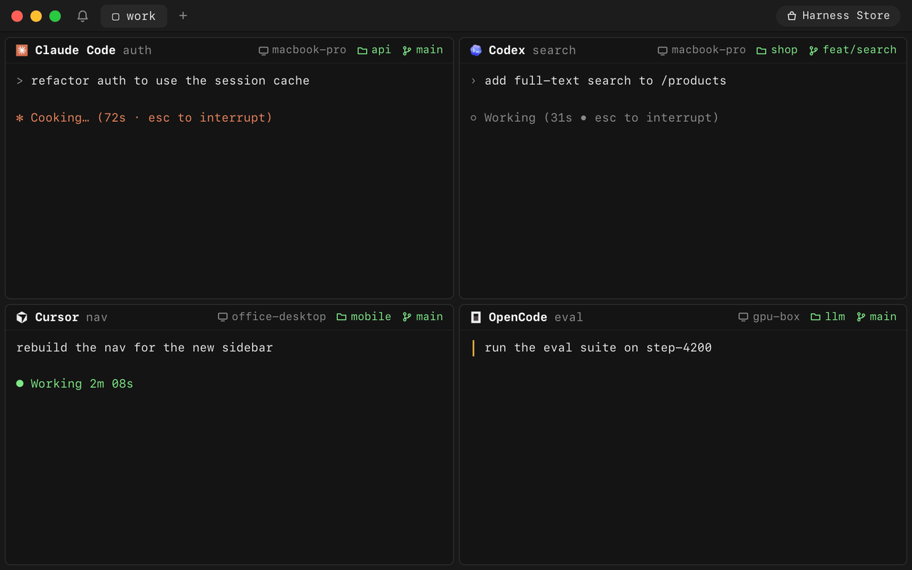Click the "refactor auth" prompt line
This screenshot has height=570, width=912.
[x=163, y=81]
